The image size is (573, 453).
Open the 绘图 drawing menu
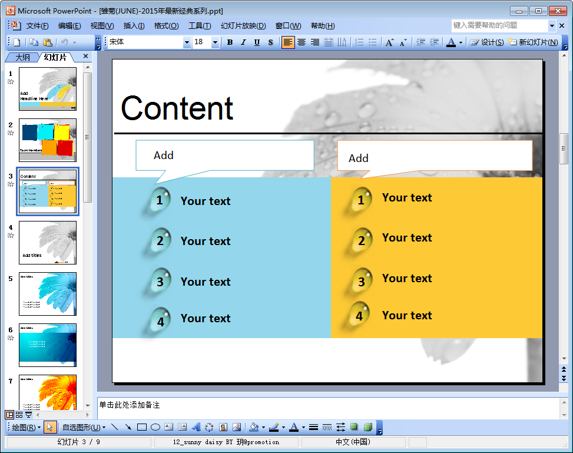(x=26, y=427)
